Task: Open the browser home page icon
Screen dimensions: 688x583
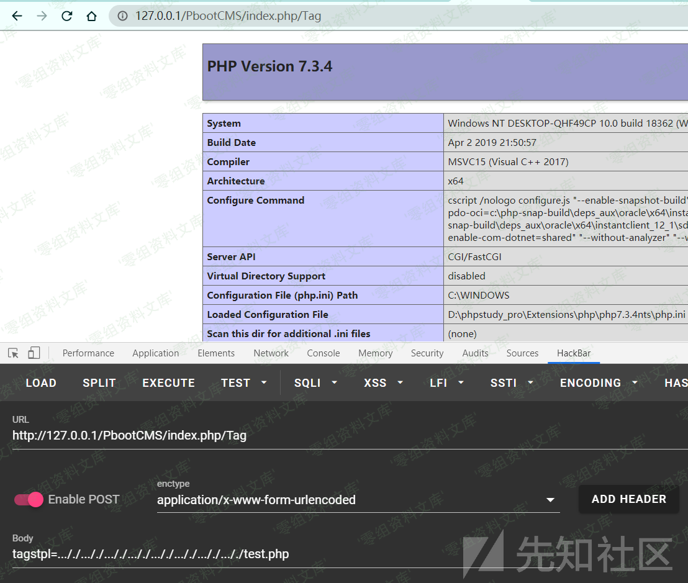Action: [91, 16]
